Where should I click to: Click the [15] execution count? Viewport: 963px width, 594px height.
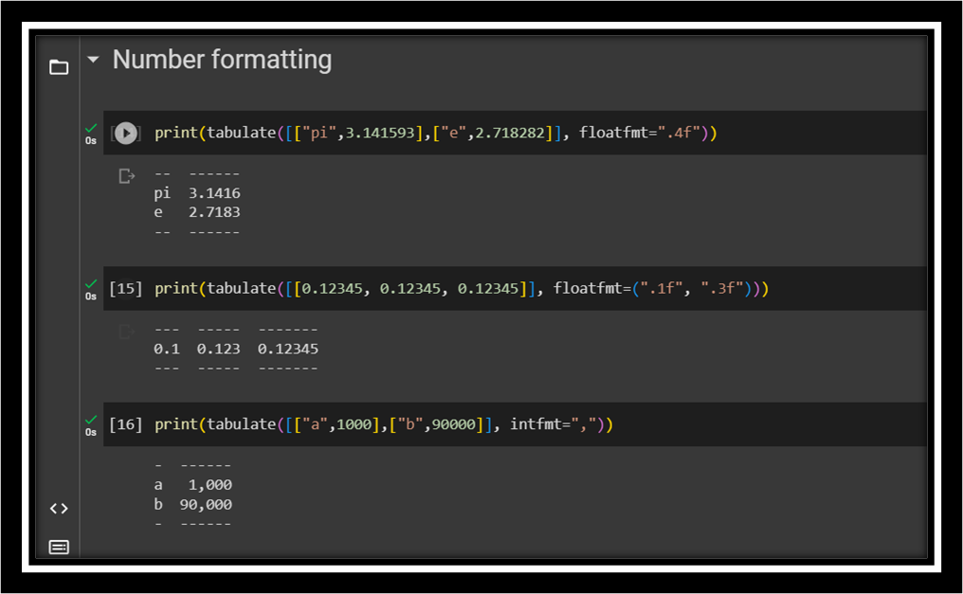coord(125,288)
